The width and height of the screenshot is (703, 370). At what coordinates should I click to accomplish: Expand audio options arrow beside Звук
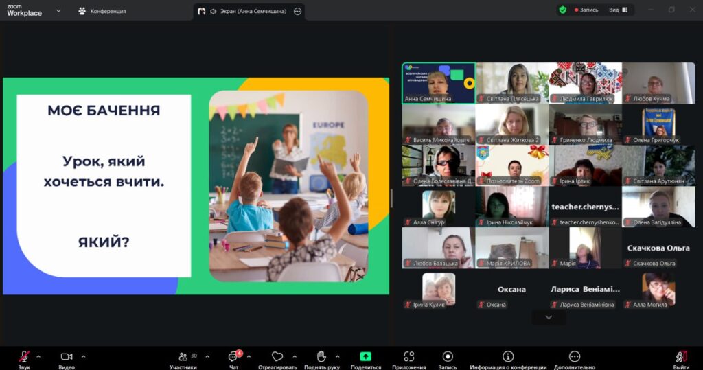(38, 356)
